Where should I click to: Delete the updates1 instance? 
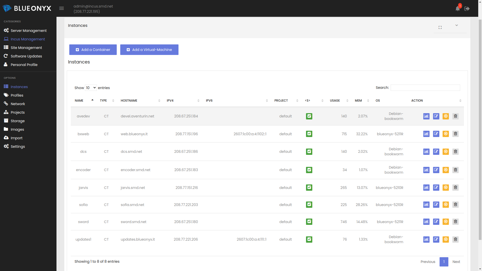pyautogui.click(x=455, y=239)
